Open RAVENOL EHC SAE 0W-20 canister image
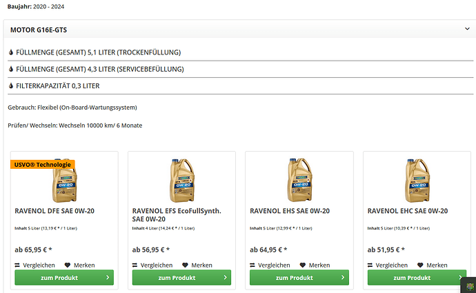The width and height of the screenshot is (476, 293). click(417, 180)
